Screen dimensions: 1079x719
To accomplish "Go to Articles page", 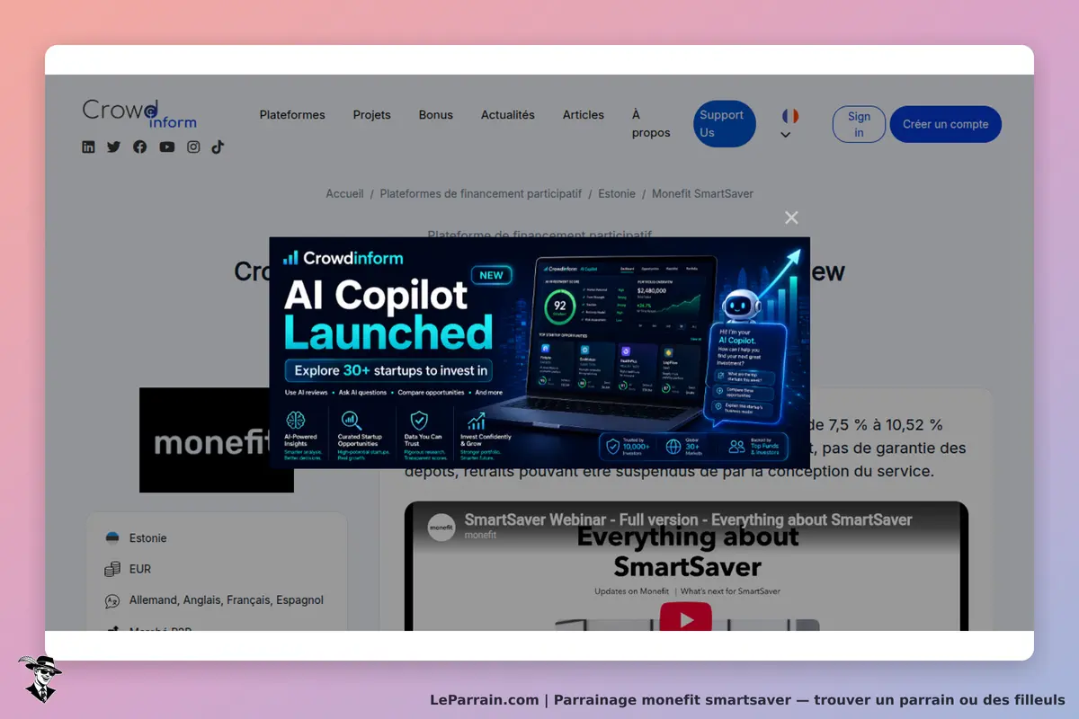I will (584, 115).
